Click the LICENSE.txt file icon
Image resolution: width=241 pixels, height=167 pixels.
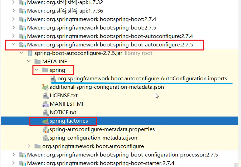45,96
